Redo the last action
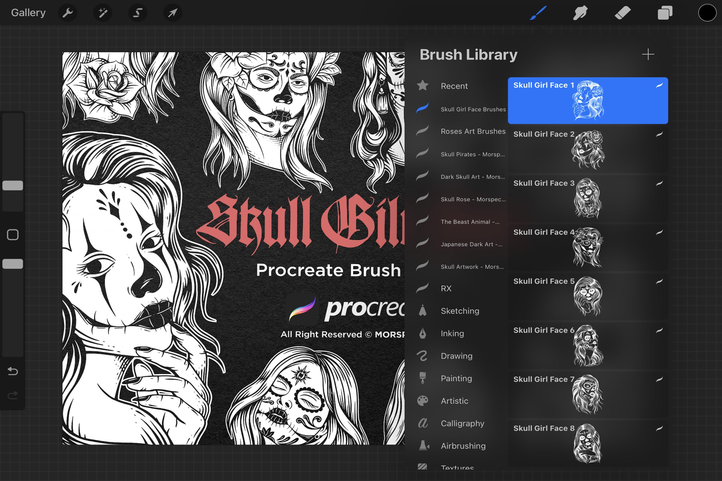 coord(13,395)
